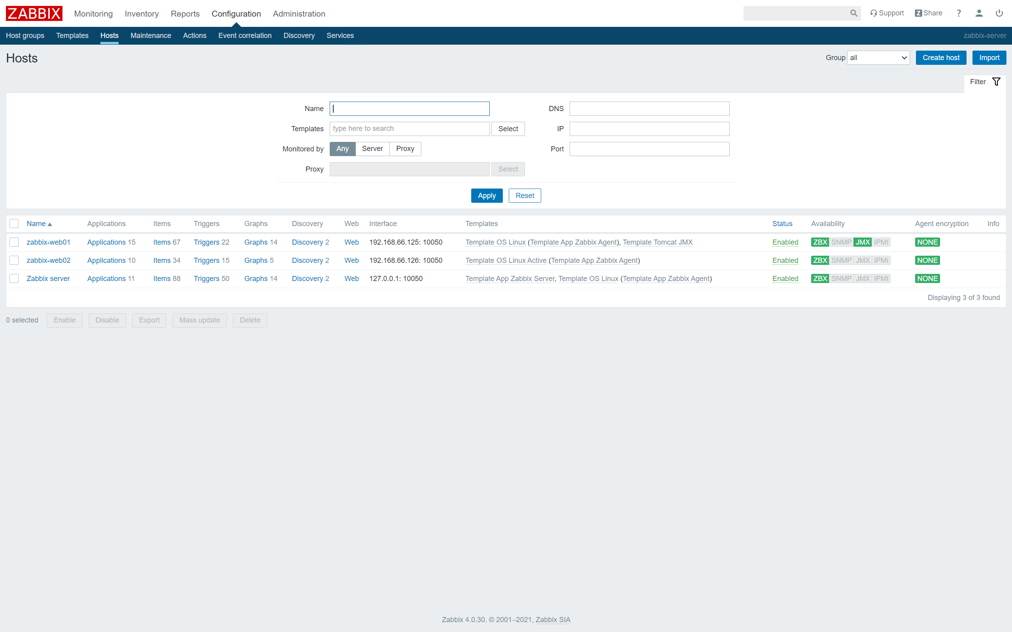Open the Administration menu

click(299, 14)
